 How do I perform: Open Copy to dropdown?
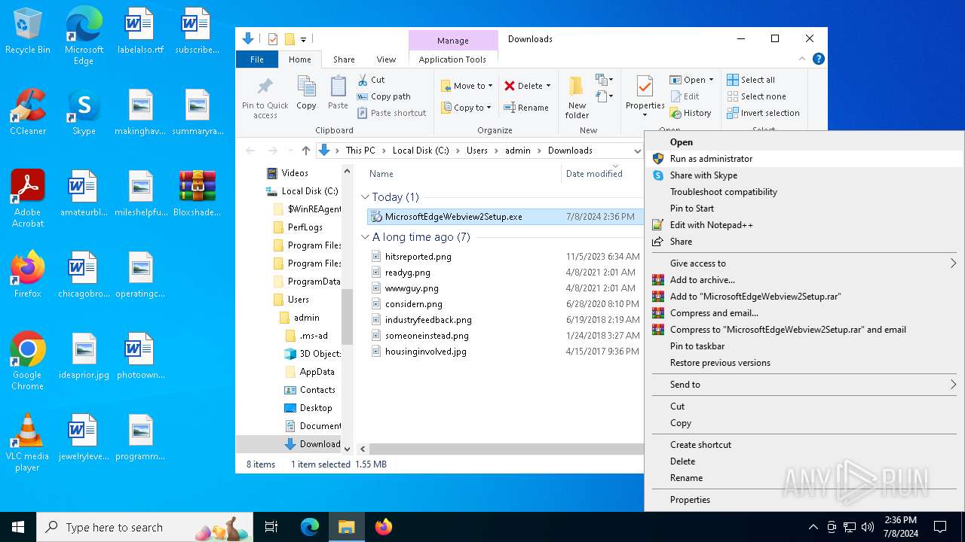pos(466,108)
